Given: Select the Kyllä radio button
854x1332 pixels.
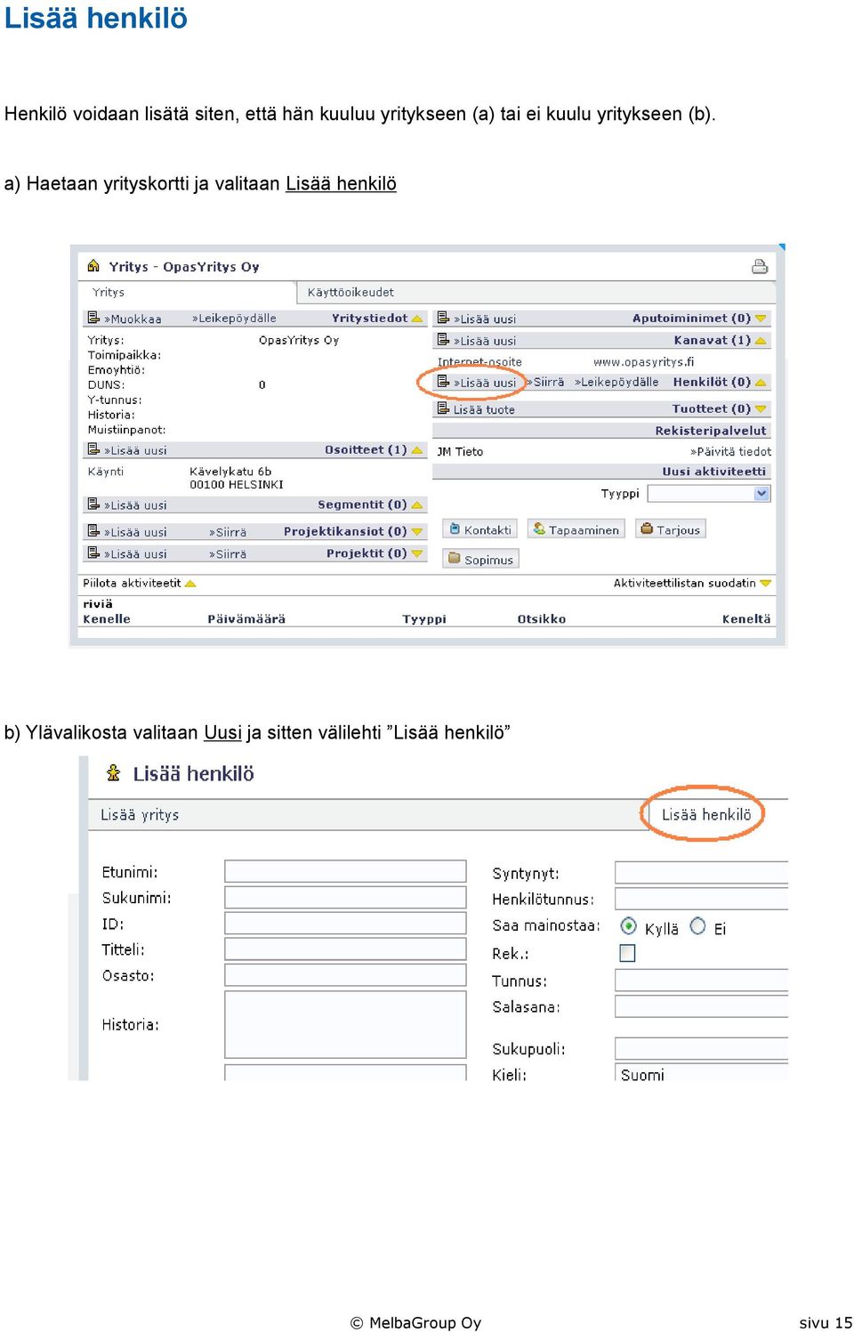Looking at the screenshot, I should (629, 926).
